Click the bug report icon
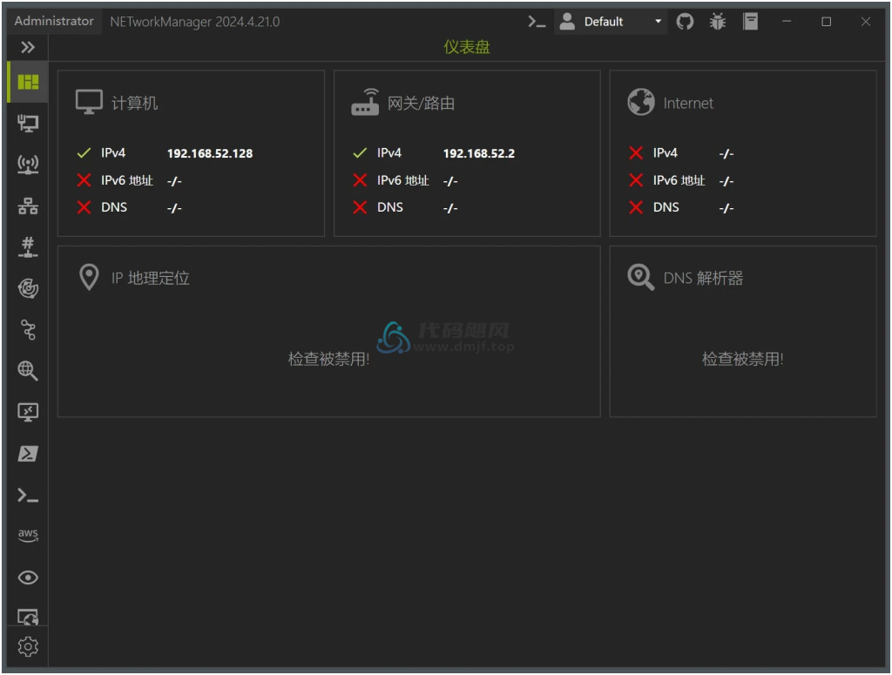 718,22
